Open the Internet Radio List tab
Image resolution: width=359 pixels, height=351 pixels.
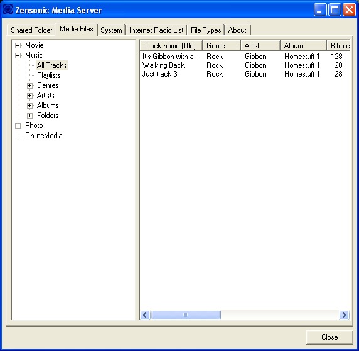tap(156, 30)
